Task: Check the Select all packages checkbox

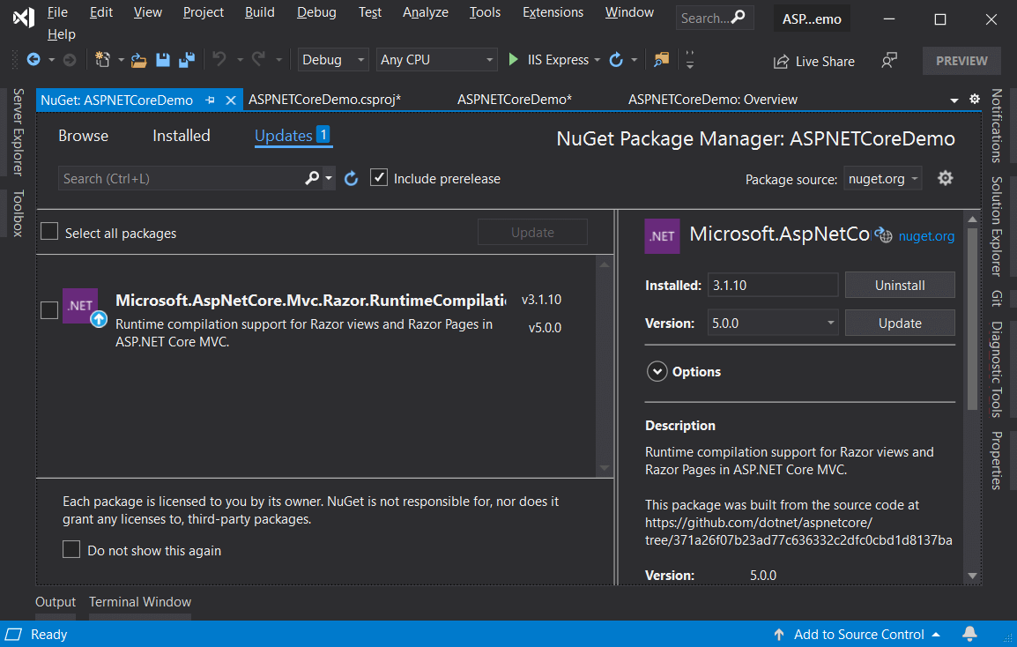Action: (x=50, y=232)
